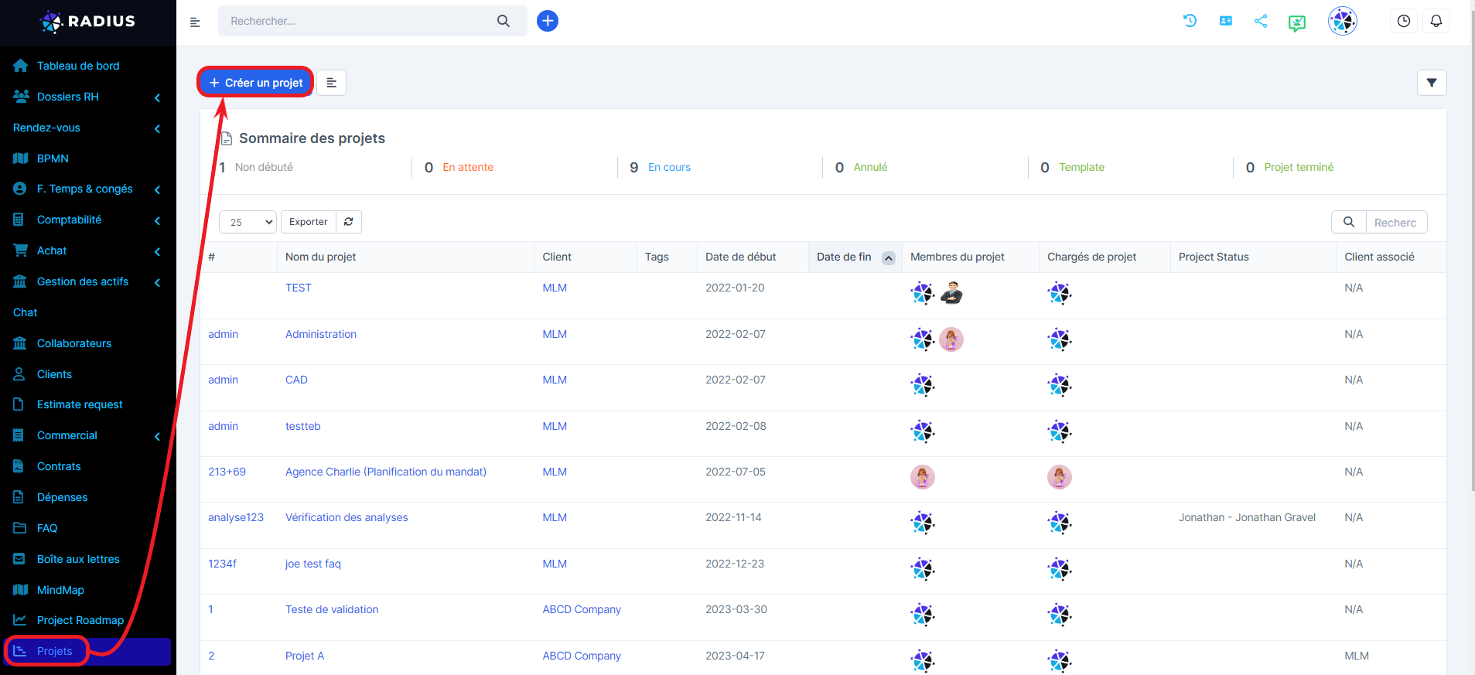This screenshot has height=675, width=1475.
Task: Open the Vérification des analyses project
Action: [x=347, y=517]
